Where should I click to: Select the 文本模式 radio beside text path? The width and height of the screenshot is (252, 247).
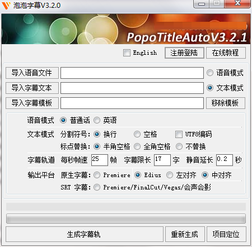coord(210,88)
